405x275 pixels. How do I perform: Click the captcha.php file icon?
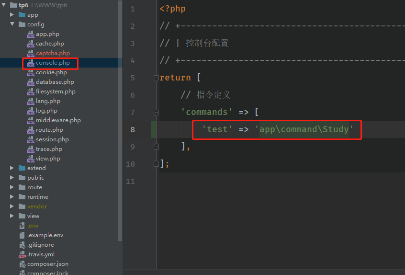31,53
